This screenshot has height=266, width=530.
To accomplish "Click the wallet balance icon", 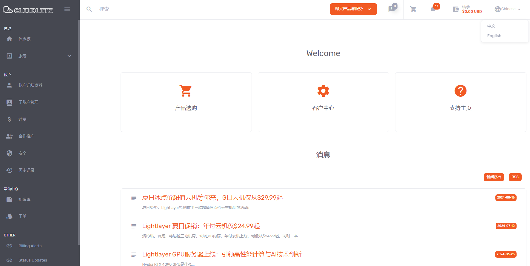I will tap(456, 9).
